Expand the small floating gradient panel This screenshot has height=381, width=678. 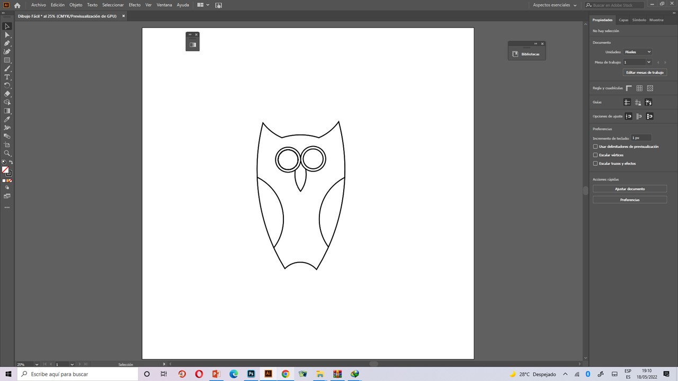click(x=190, y=34)
